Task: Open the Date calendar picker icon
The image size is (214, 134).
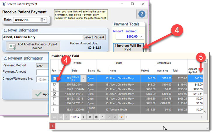Action: 43,20
